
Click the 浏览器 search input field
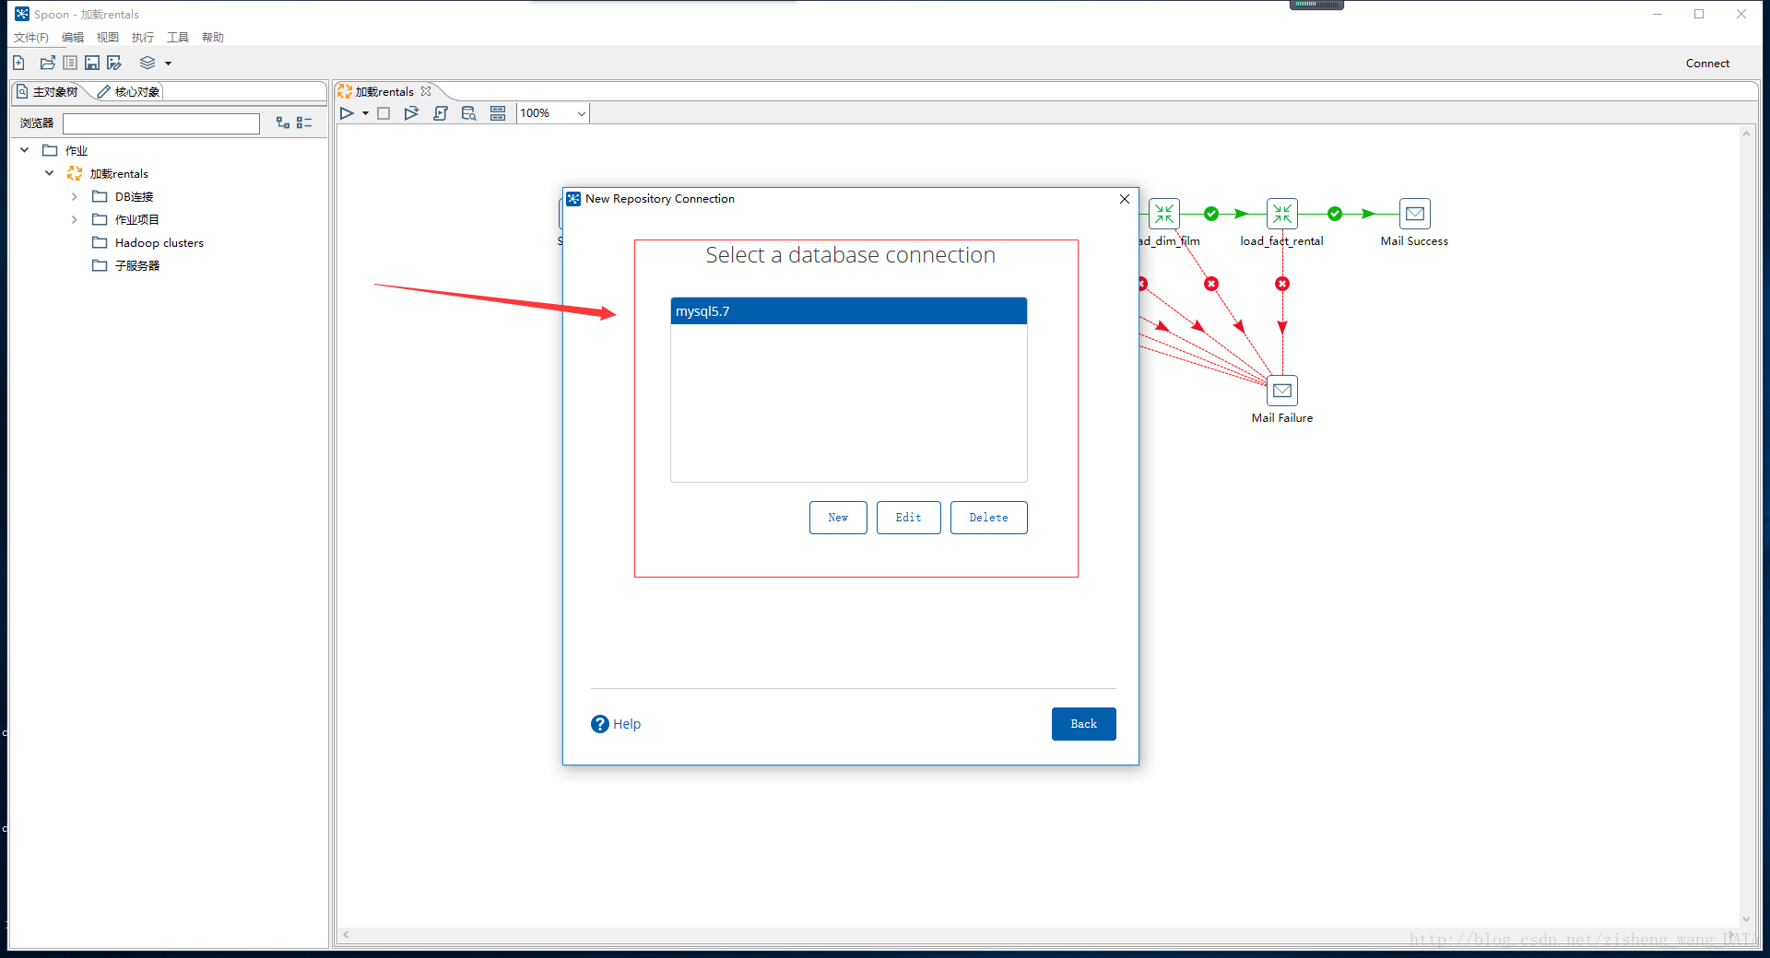(161, 123)
